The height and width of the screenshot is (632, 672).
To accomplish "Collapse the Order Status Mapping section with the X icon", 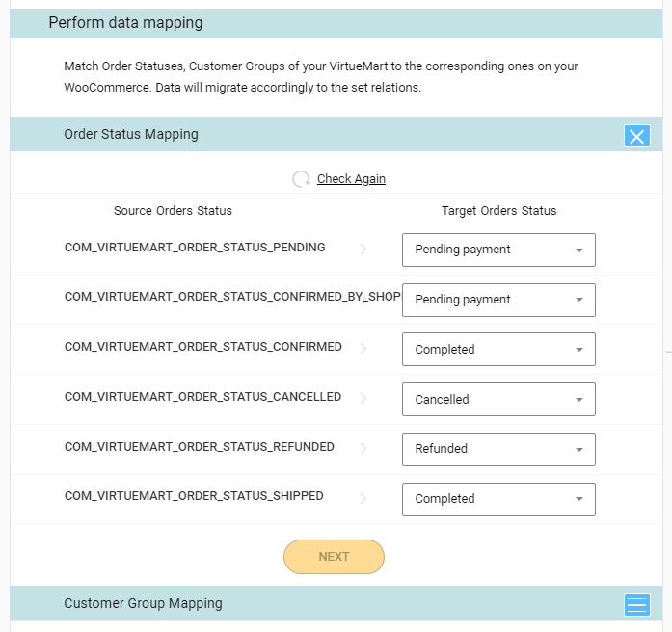I will (637, 136).
